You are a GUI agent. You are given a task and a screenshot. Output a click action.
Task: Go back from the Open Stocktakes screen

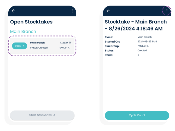point(14,11)
